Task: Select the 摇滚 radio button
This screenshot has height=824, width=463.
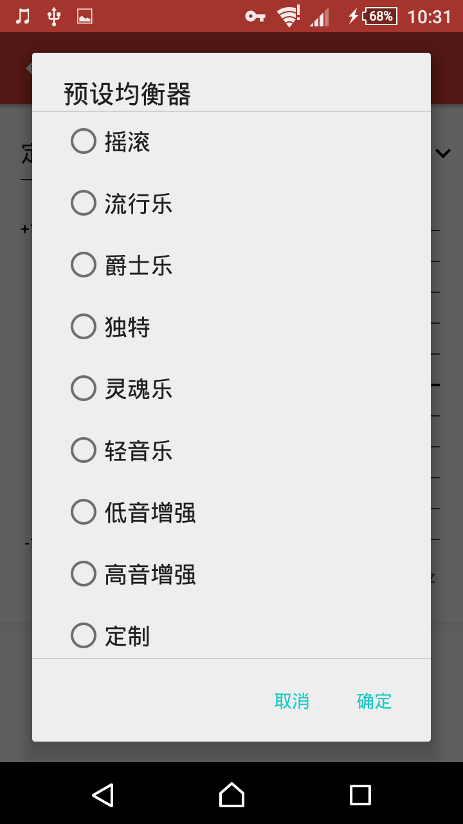Action: [232, 142]
